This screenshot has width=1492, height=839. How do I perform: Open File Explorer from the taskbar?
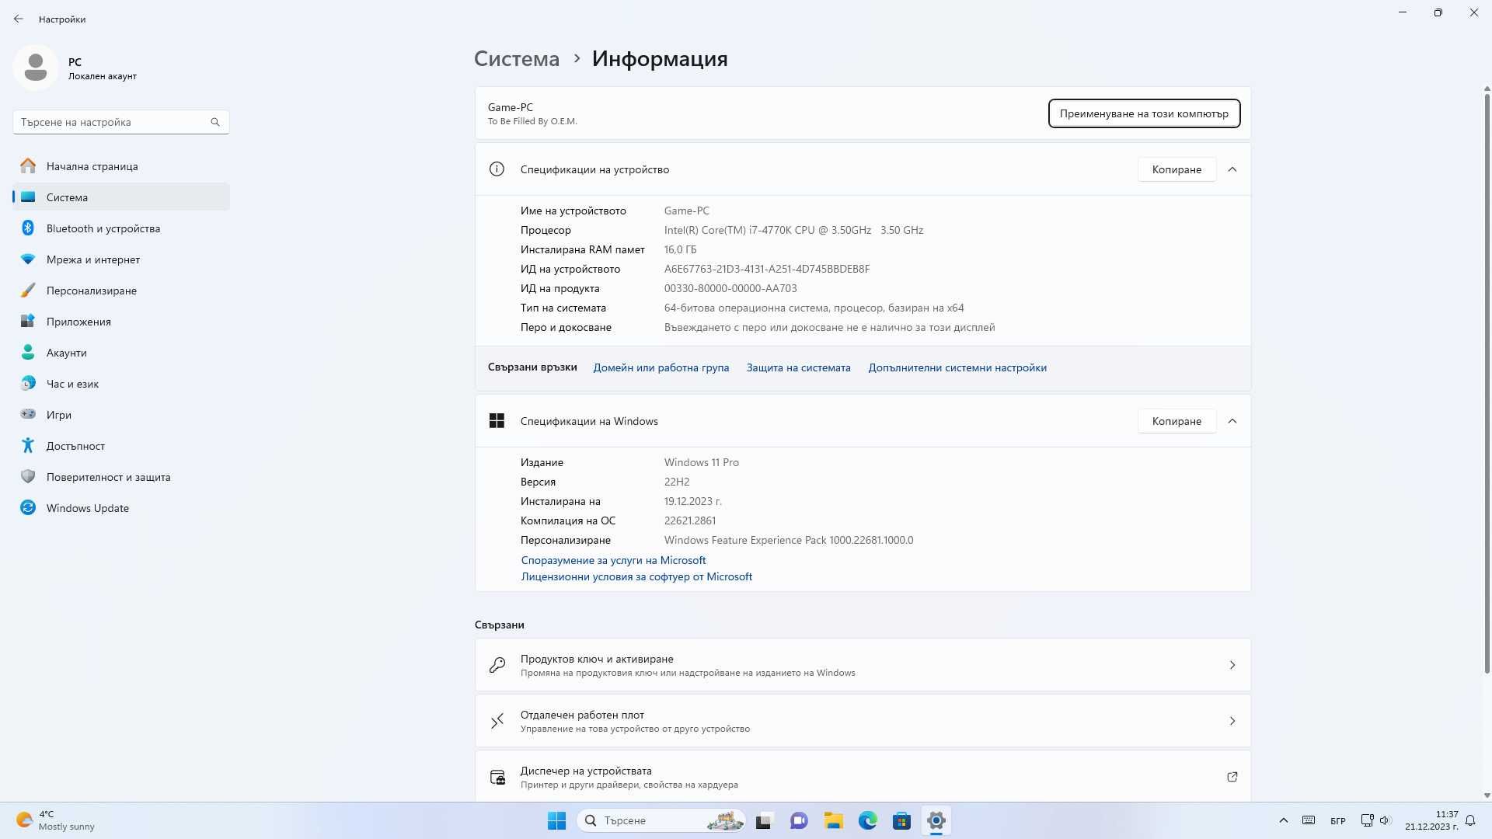click(833, 820)
